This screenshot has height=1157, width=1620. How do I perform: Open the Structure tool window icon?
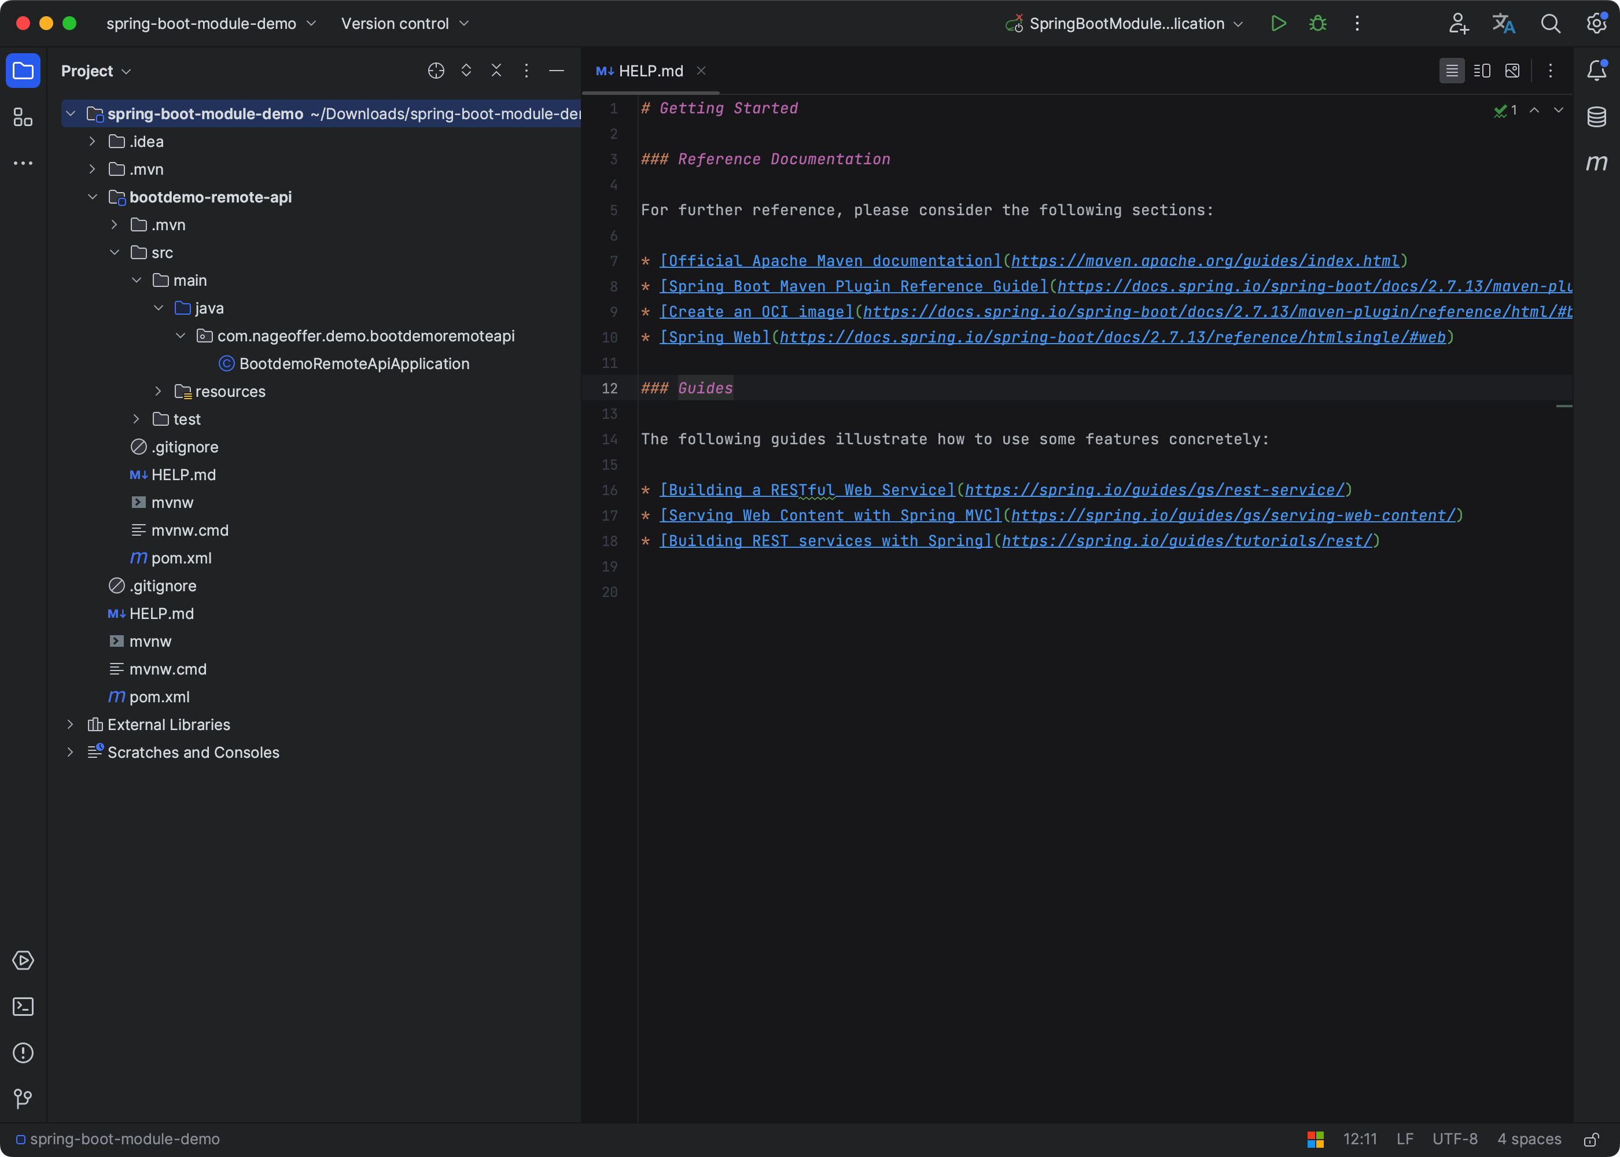[23, 117]
